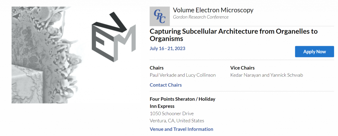Click the Volume Electron Microscopy title

213,10
